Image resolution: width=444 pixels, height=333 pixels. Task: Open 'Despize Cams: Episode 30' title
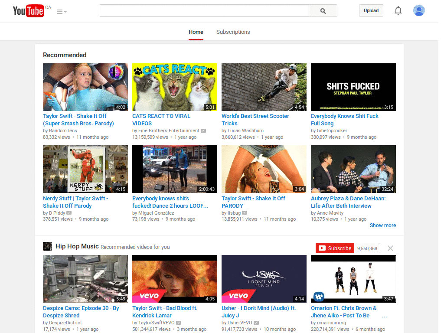81,312
